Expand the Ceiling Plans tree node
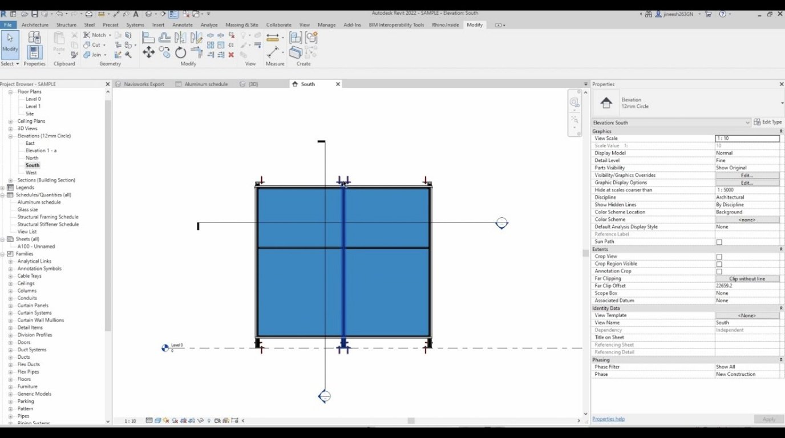Viewport: 785px width, 438px height. (x=10, y=121)
